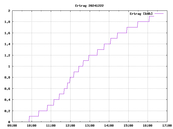173x129 pixels.
Task: Click the 13:00 time label
Action: pos(89,126)
